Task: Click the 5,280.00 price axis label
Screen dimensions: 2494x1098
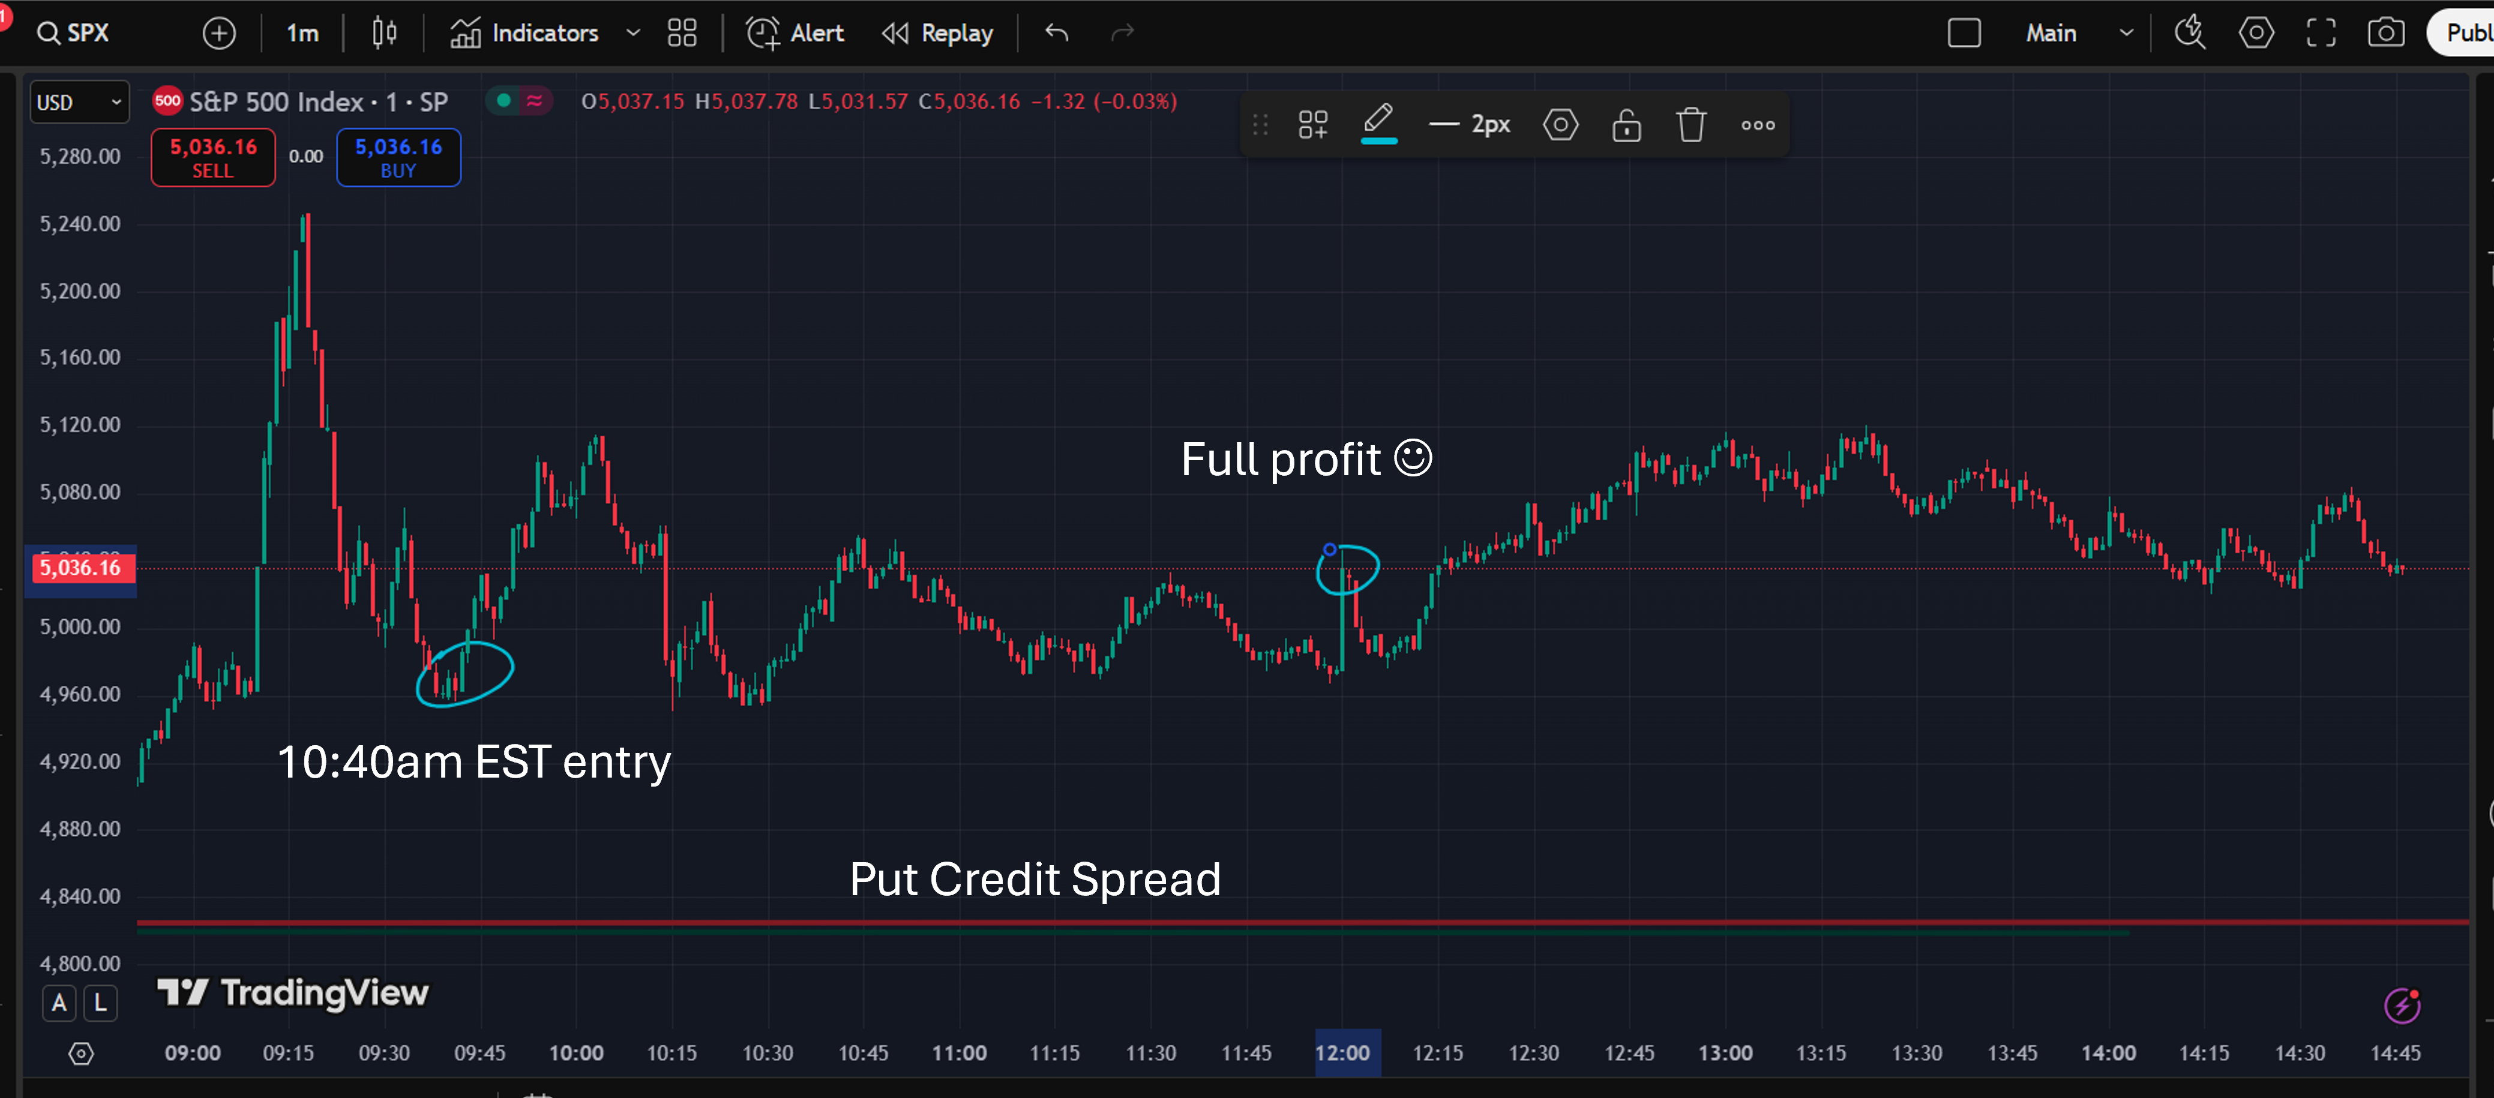Action: coord(80,156)
